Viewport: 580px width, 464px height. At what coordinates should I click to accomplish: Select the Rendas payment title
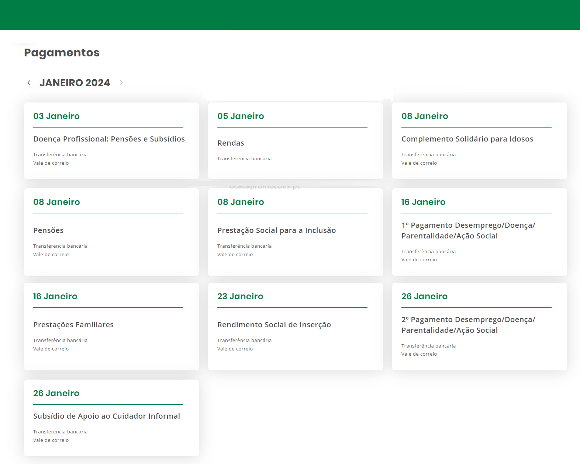[x=231, y=143]
